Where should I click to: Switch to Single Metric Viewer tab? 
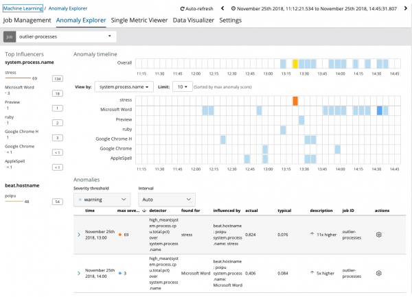[140, 21]
